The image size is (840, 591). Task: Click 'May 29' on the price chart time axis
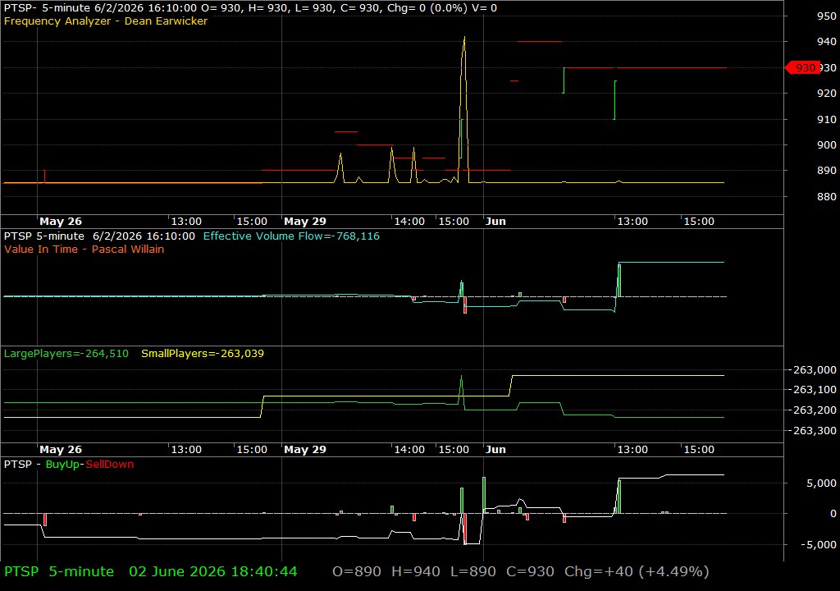coord(305,222)
